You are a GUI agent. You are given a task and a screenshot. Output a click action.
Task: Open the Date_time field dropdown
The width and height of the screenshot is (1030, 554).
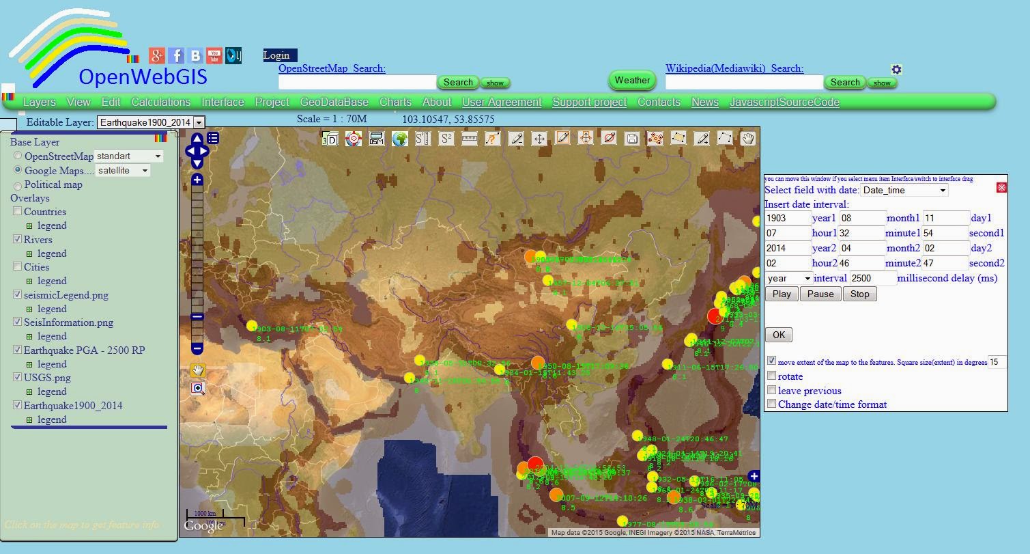904,191
